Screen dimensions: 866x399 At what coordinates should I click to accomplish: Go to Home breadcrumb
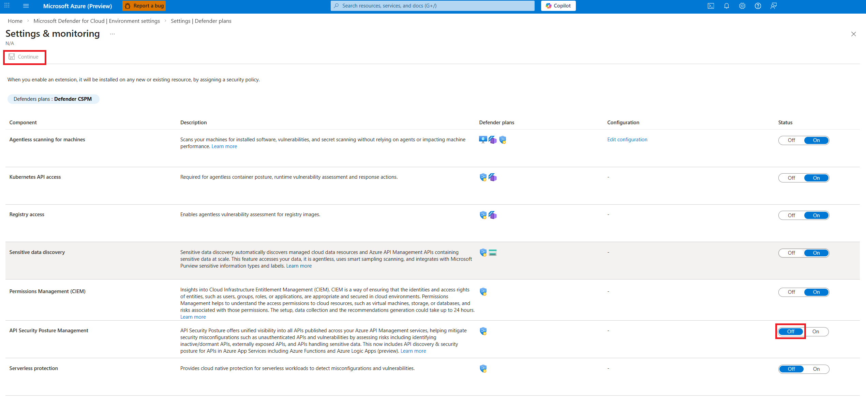(x=15, y=21)
